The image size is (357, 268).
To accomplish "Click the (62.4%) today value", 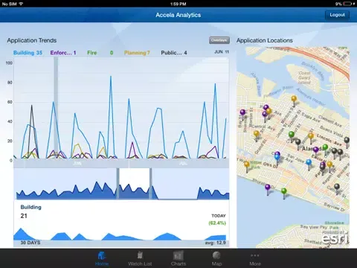I will (217, 223).
